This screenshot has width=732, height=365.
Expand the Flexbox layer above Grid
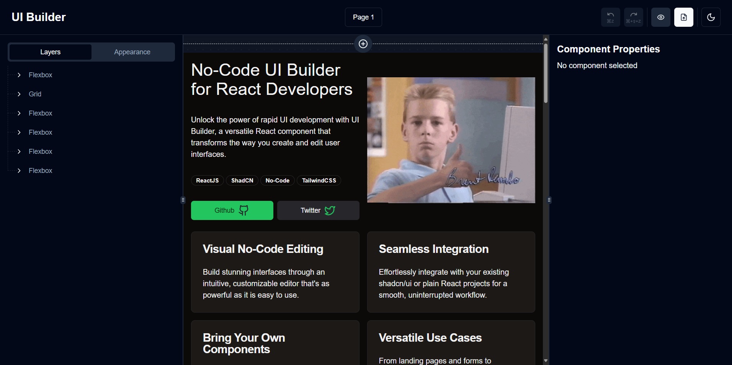19,75
